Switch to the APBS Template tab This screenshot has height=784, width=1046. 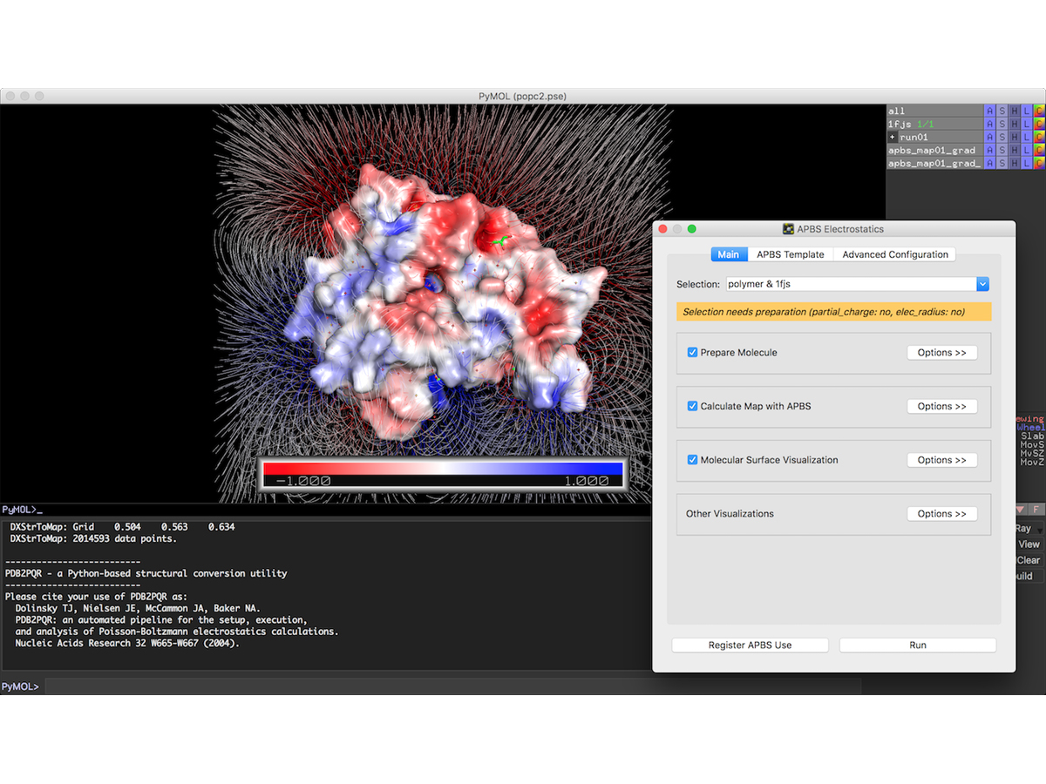click(x=790, y=254)
